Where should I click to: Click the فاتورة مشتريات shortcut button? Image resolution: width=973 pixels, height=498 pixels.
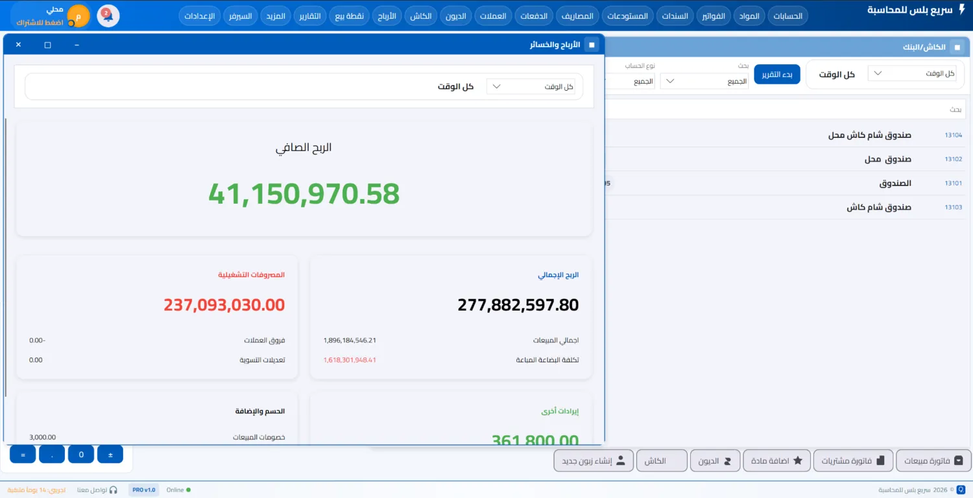pyautogui.click(x=853, y=460)
